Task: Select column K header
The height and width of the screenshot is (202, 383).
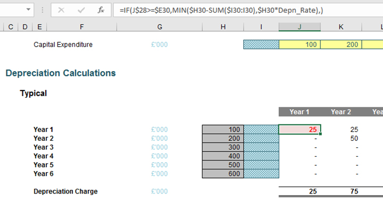Action: pos(341,27)
